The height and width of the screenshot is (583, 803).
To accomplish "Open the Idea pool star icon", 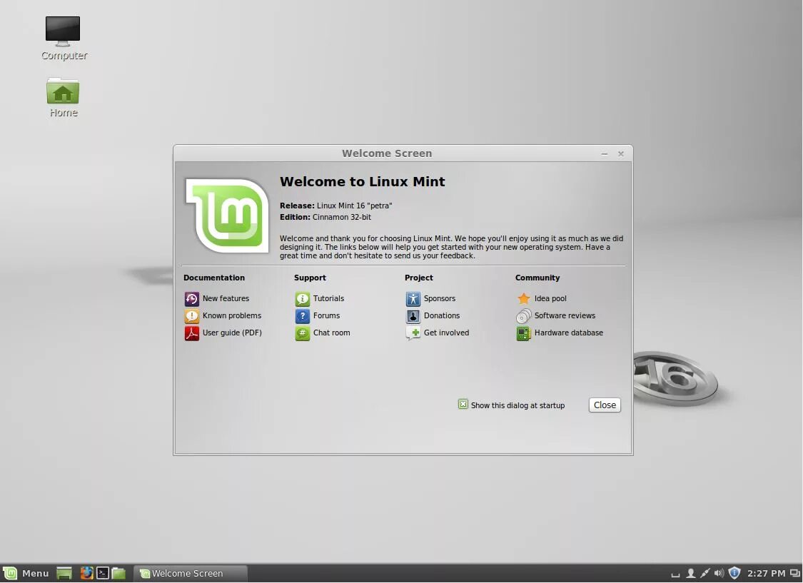I will [523, 299].
